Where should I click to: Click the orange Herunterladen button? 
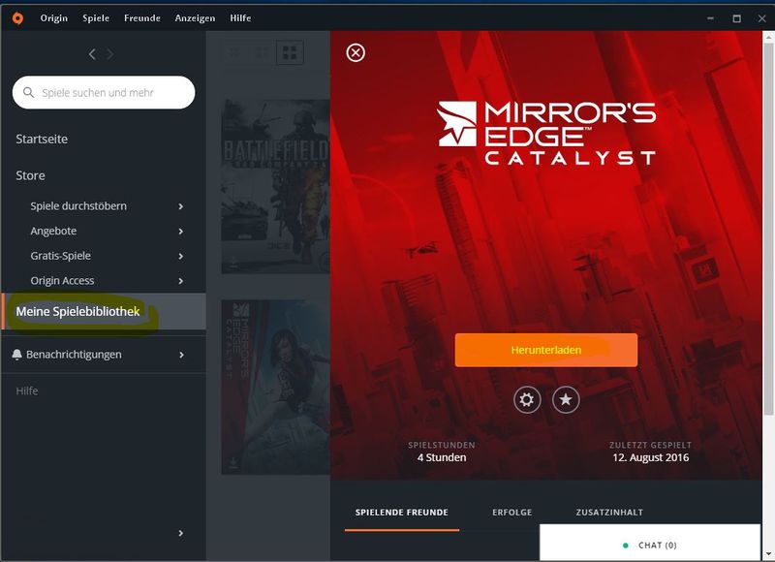point(546,350)
